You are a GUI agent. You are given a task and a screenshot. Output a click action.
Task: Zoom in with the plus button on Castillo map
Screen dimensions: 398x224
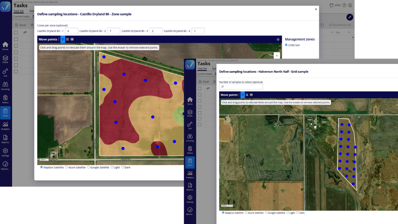tap(277, 56)
